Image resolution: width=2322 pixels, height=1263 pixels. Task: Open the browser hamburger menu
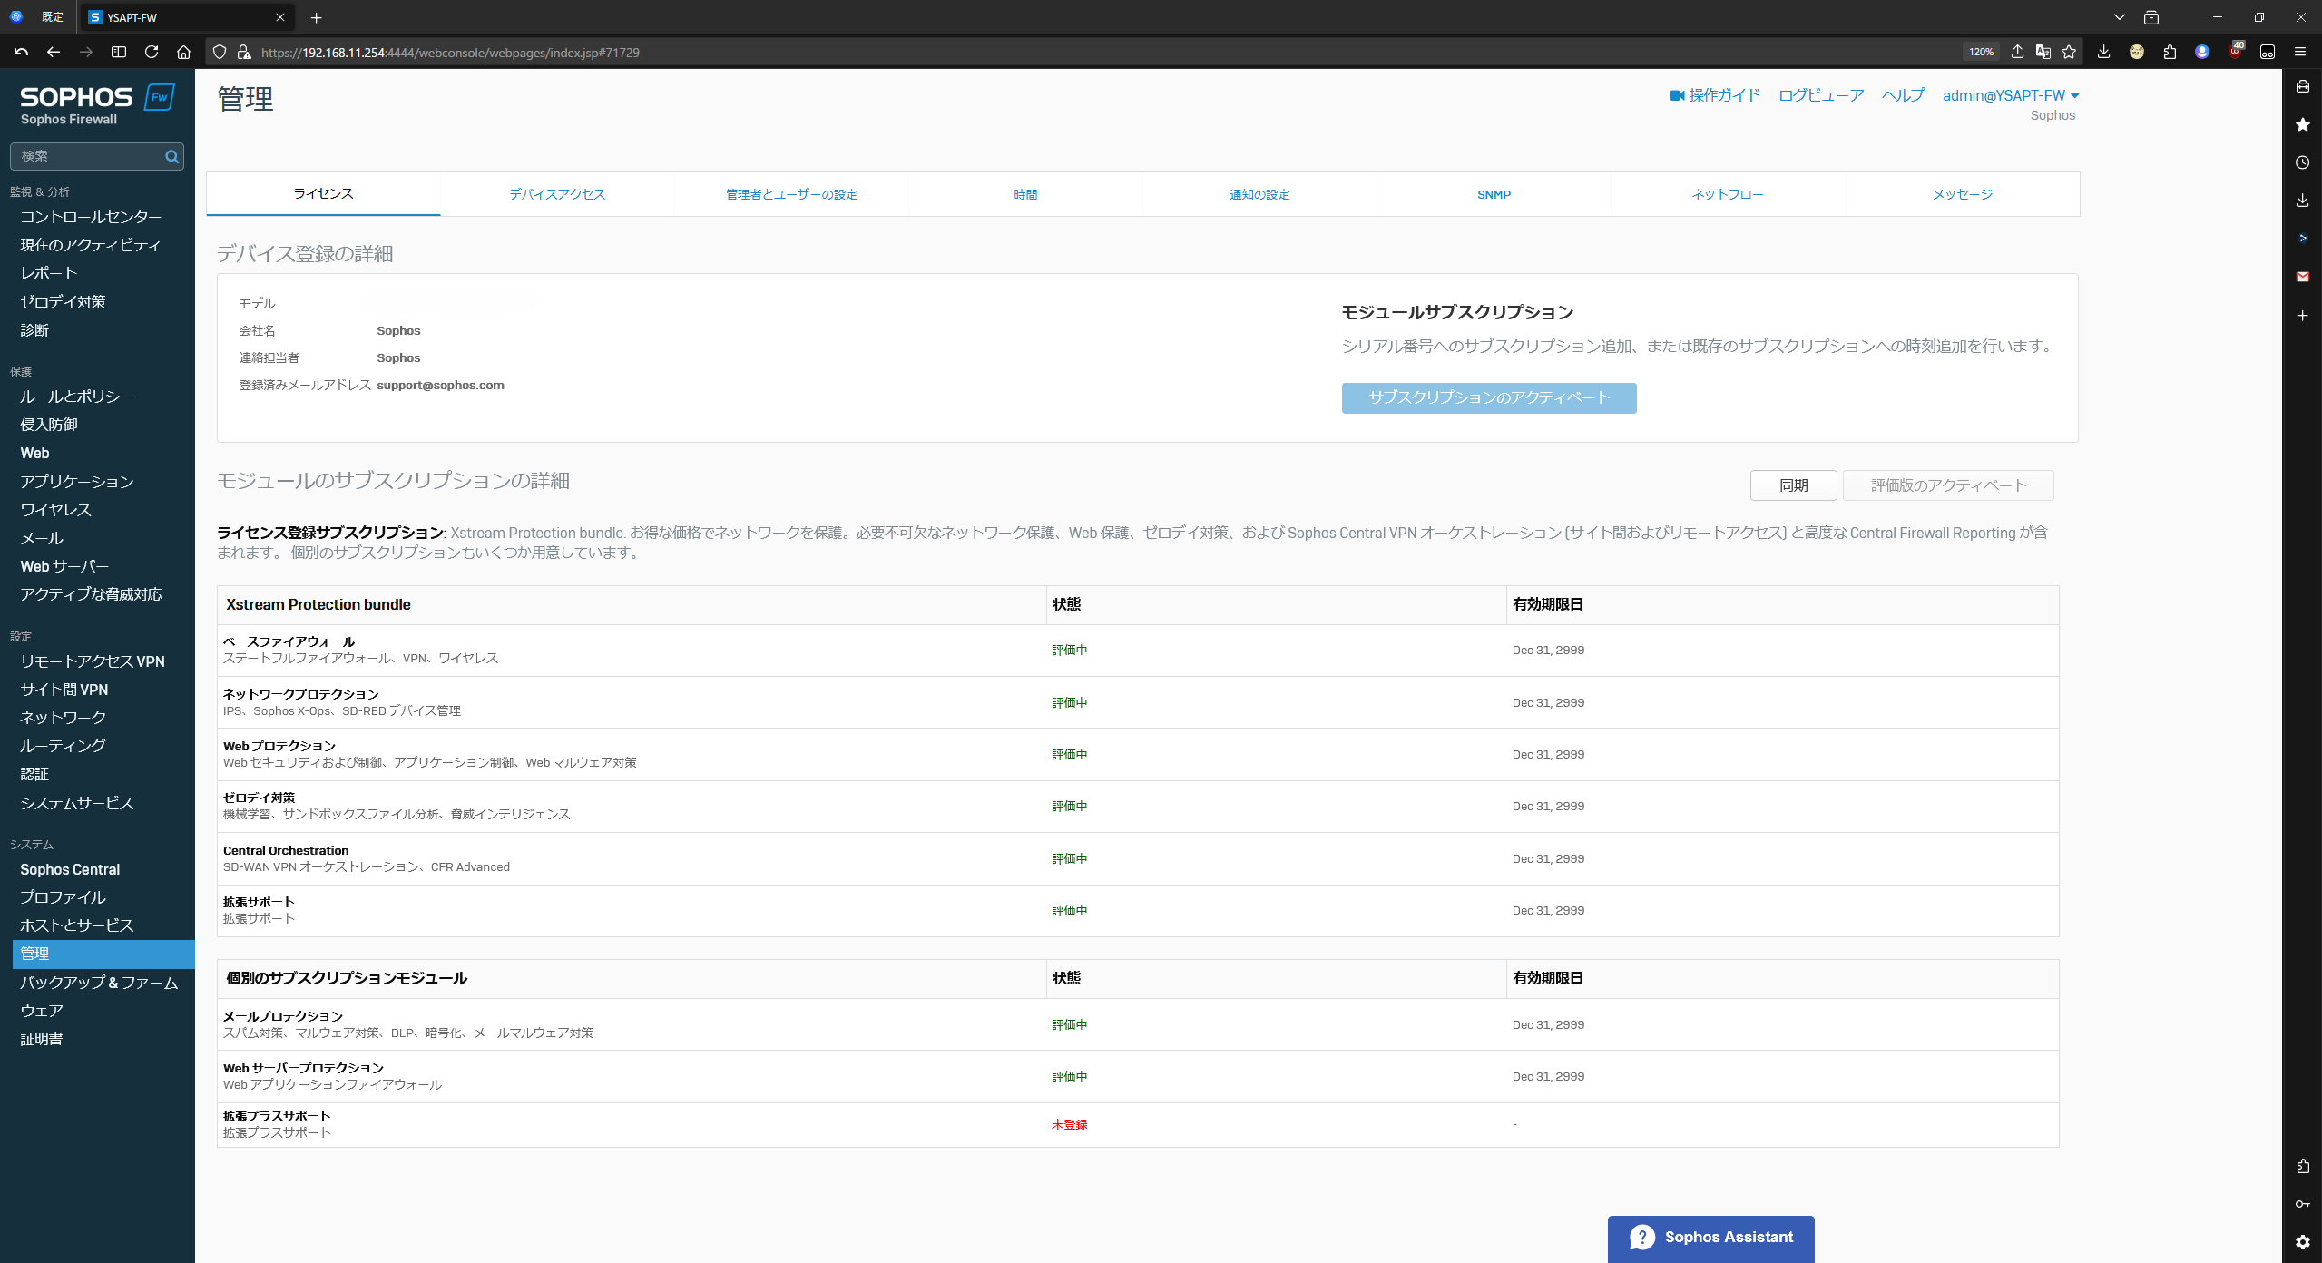coord(2299,53)
